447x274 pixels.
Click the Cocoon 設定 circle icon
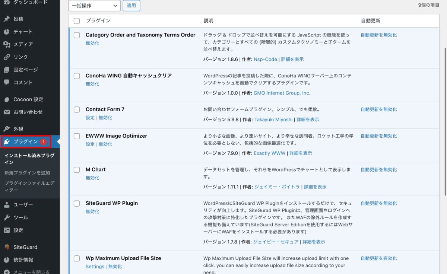7,99
